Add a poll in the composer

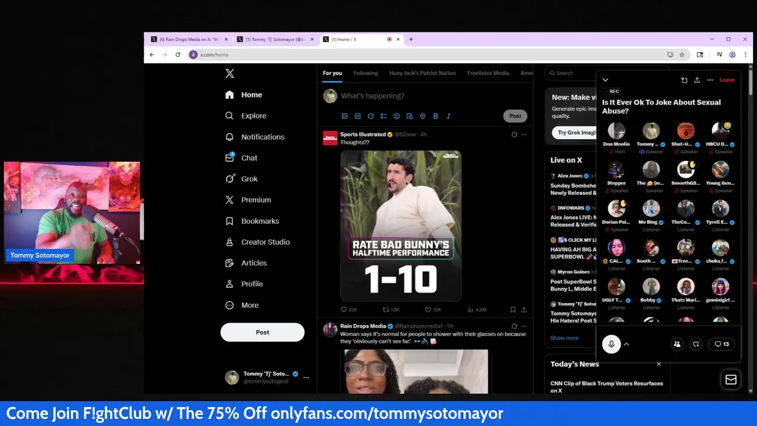point(383,116)
